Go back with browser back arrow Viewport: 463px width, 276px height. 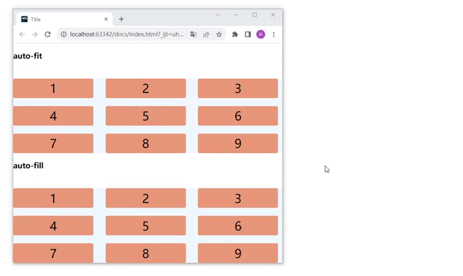pos(22,34)
